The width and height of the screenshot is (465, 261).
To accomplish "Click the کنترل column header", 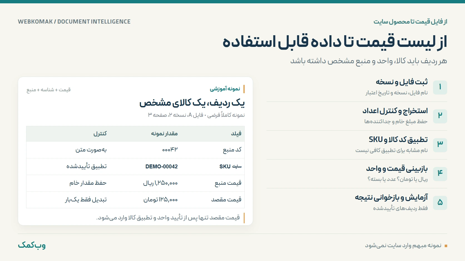I will pyautogui.click(x=100, y=134).
